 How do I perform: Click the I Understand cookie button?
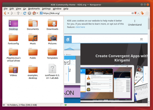click(135, 23)
